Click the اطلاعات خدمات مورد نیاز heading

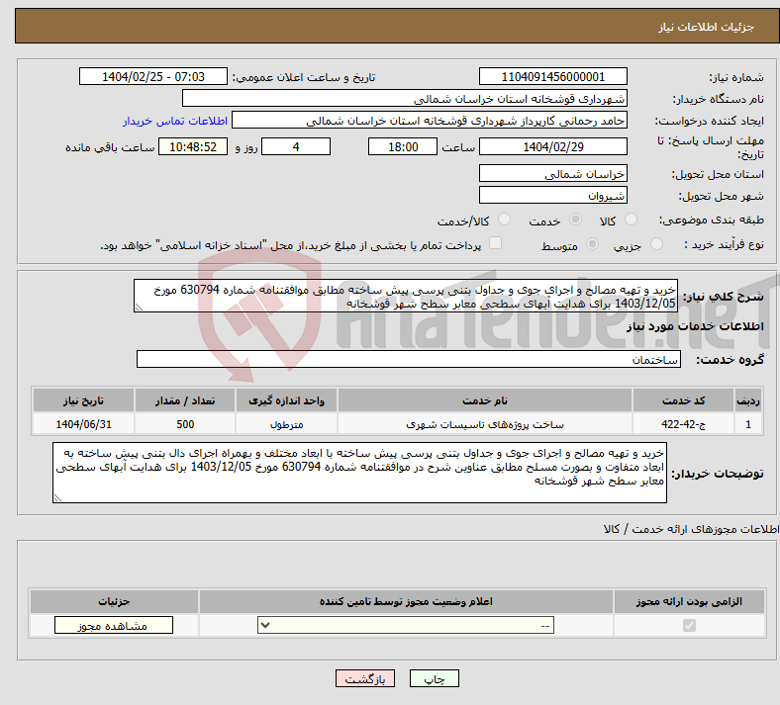tap(695, 326)
